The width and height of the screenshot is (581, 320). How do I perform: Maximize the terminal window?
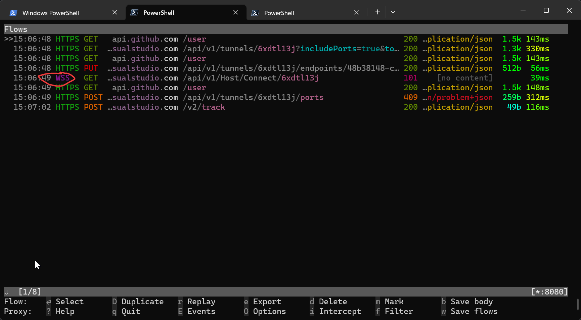tap(546, 10)
